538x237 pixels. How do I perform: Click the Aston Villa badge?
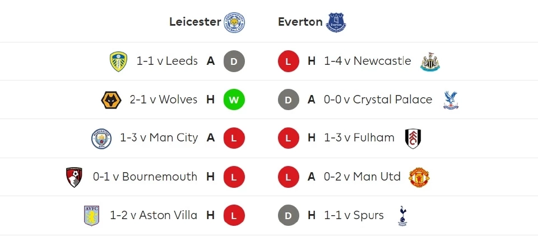tap(91, 216)
